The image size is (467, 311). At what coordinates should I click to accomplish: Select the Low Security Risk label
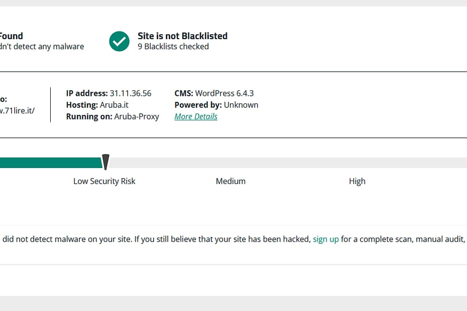(104, 181)
